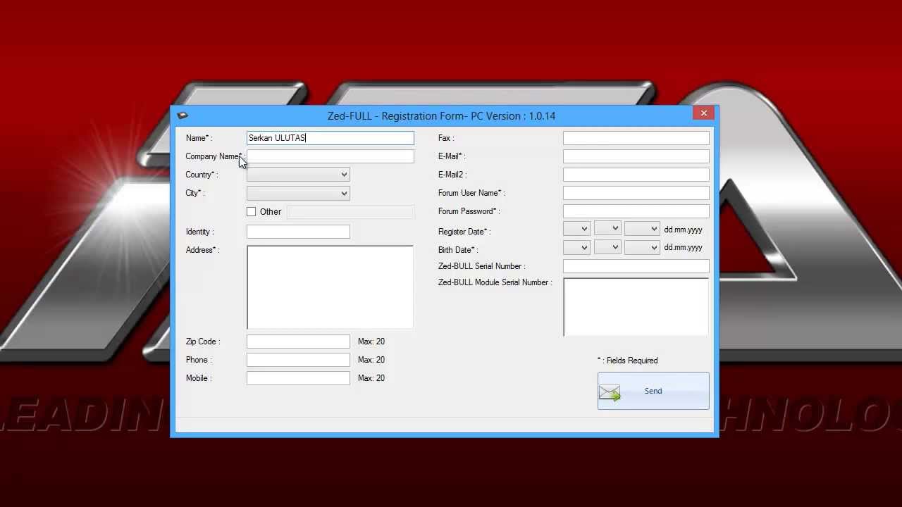Open the Register Date month dropdown
The width and height of the screenshot is (902, 507).
[x=607, y=229]
